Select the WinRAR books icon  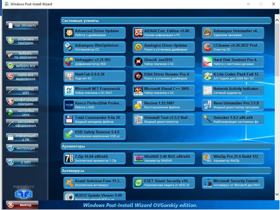138,158
